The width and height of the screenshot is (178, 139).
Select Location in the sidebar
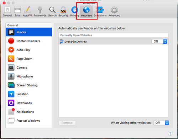(29, 94)
